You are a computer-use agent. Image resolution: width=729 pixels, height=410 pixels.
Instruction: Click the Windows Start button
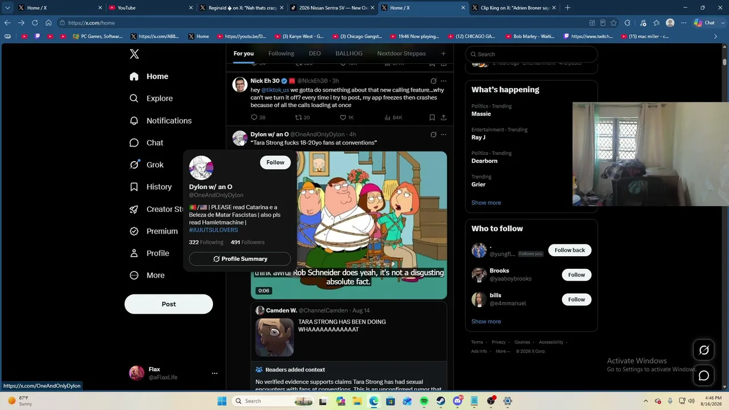pyautogui.click(x=222, y=401)
